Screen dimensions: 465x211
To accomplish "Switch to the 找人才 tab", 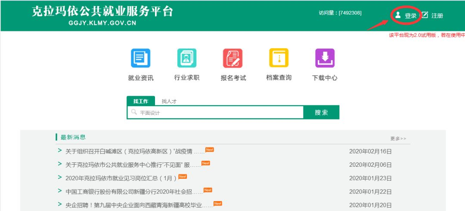I will click(169, 101).
